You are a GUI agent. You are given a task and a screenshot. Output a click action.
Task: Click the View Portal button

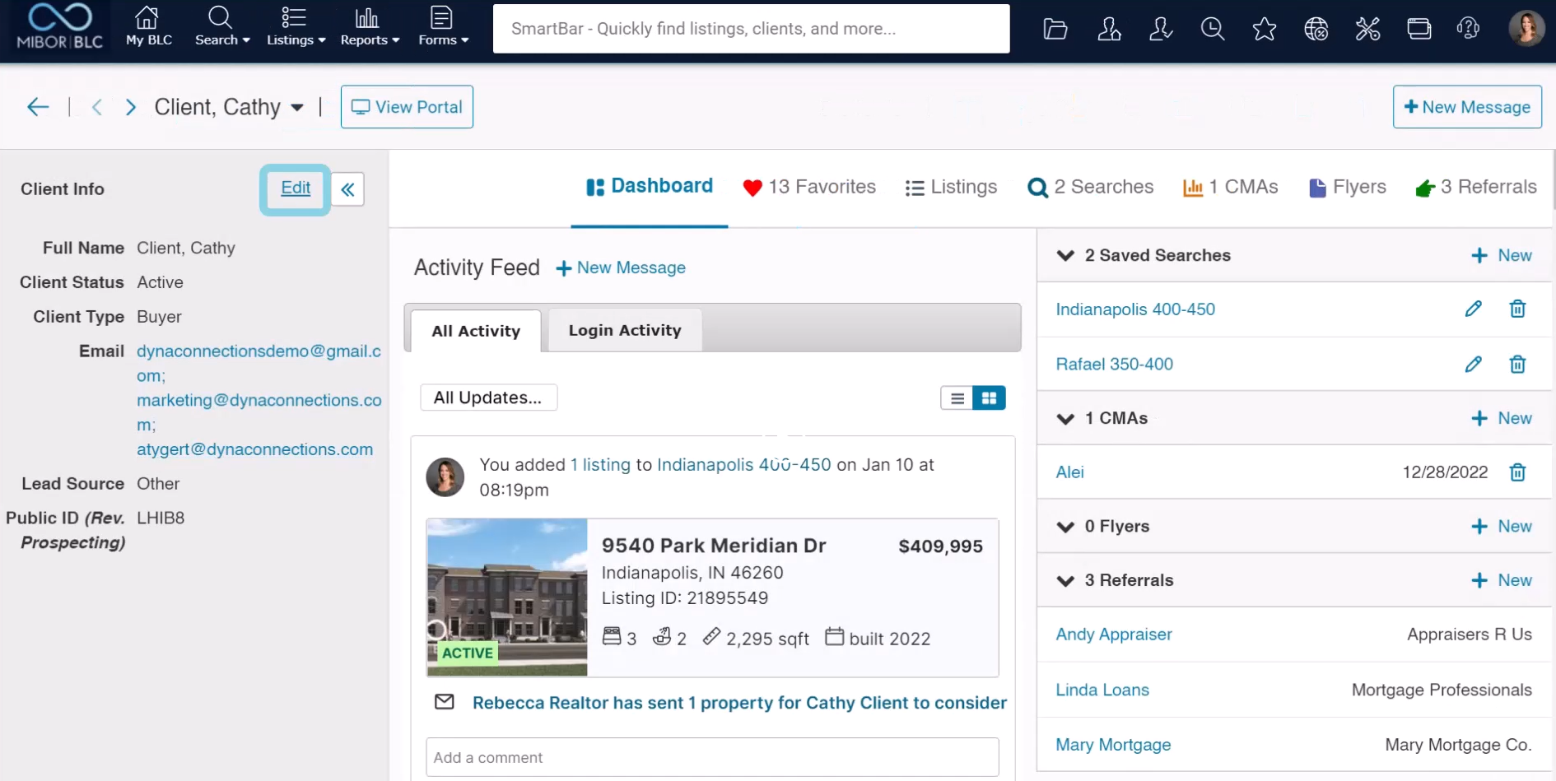(x=407, y=107)
